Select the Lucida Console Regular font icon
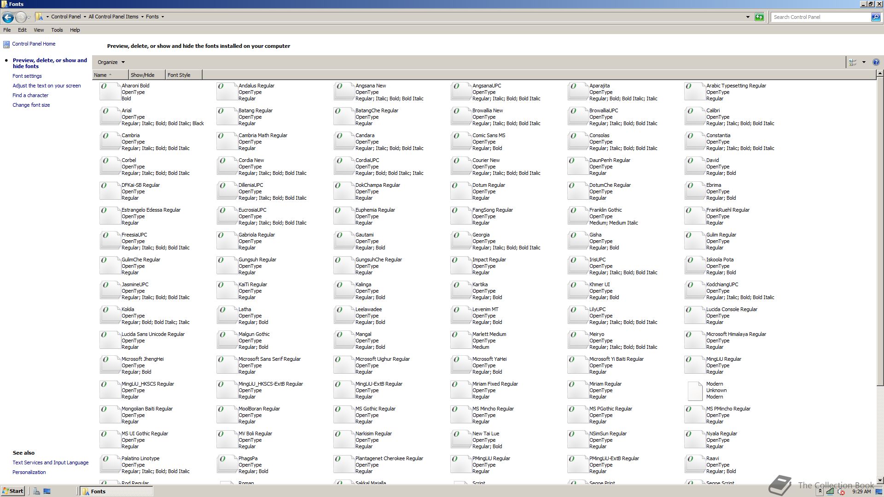Viewport: 884px width, 497px height. click(694, 315)
